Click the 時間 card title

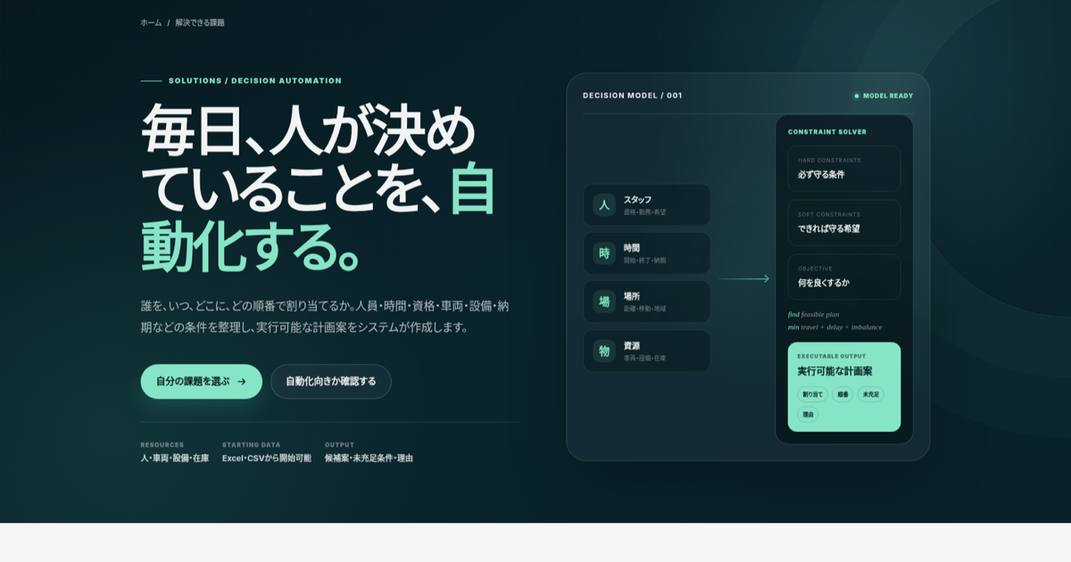[x=632, y=247]
